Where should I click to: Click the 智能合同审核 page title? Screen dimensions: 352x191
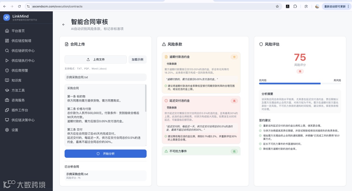(x=89, y=22)
